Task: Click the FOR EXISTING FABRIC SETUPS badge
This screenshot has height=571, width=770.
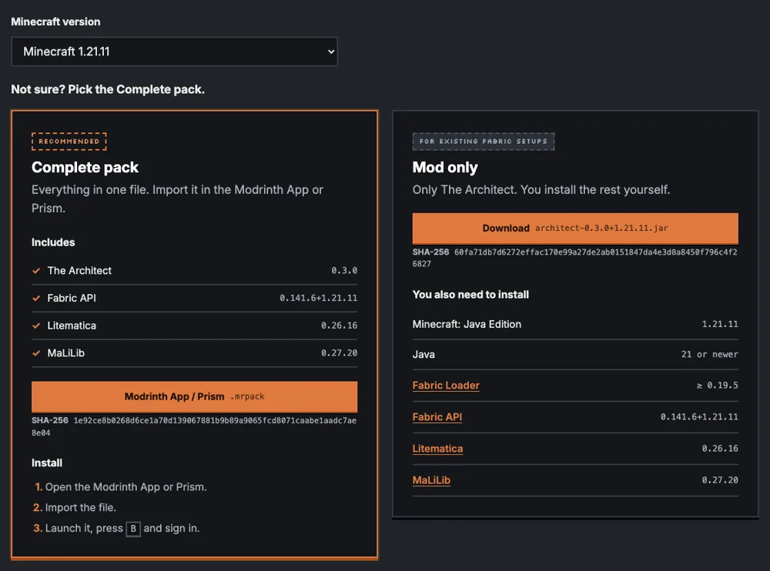Action: coord(484,142)
